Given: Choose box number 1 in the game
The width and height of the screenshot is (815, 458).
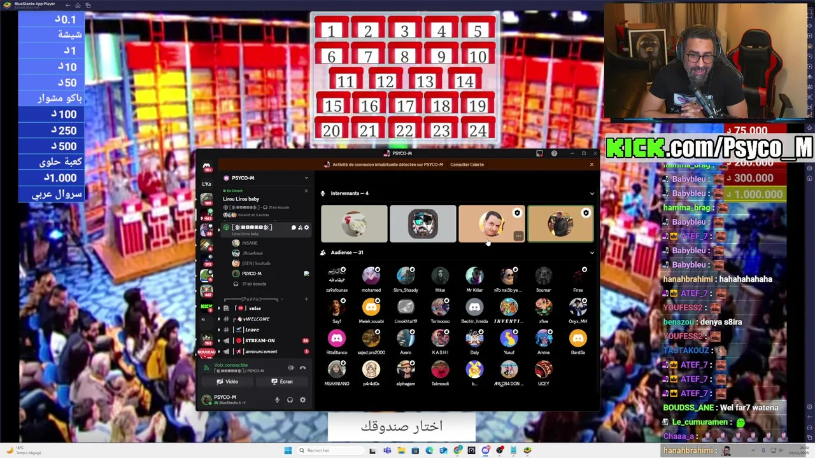Looking at the screenshot, I should pyautogui.click(x=331, y=29).
